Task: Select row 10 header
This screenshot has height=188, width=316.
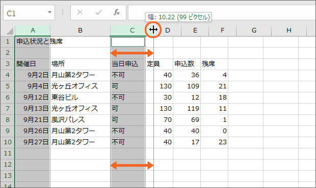Action: (x=8, y=142)
